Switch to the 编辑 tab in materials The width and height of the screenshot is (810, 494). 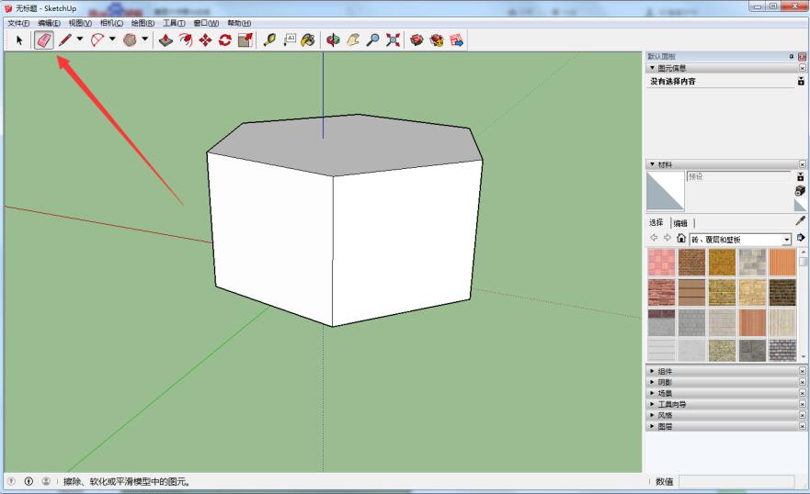[680, 223]
